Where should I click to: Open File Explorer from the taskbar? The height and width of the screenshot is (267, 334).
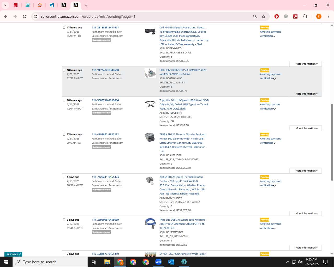107,262
